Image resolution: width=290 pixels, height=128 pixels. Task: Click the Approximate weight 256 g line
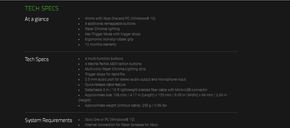tap(126, 105)
